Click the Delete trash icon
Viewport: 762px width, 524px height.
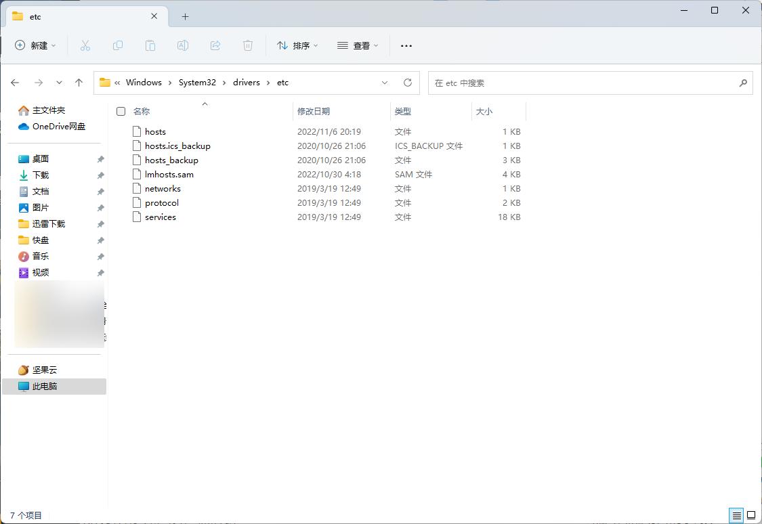248,45
